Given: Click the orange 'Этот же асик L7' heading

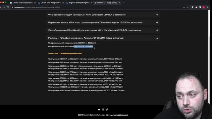Looking at the screenshot, I should pos(65,54).
